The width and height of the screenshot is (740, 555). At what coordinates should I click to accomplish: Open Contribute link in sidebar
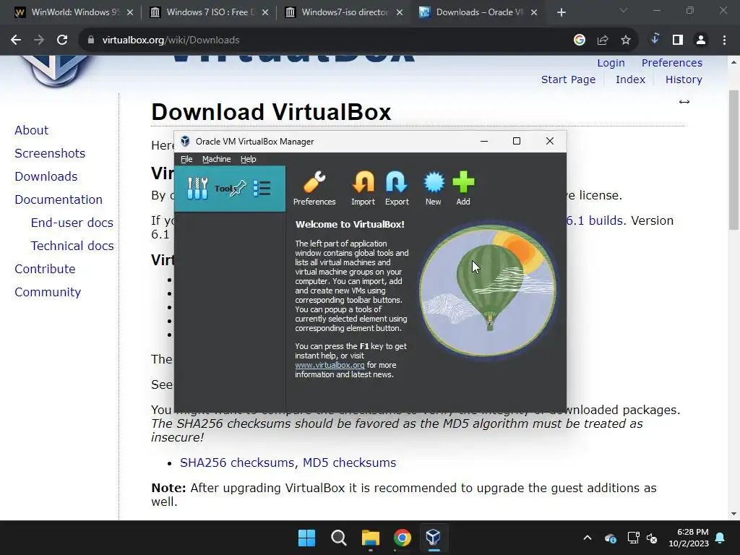[x=45, y=269]
